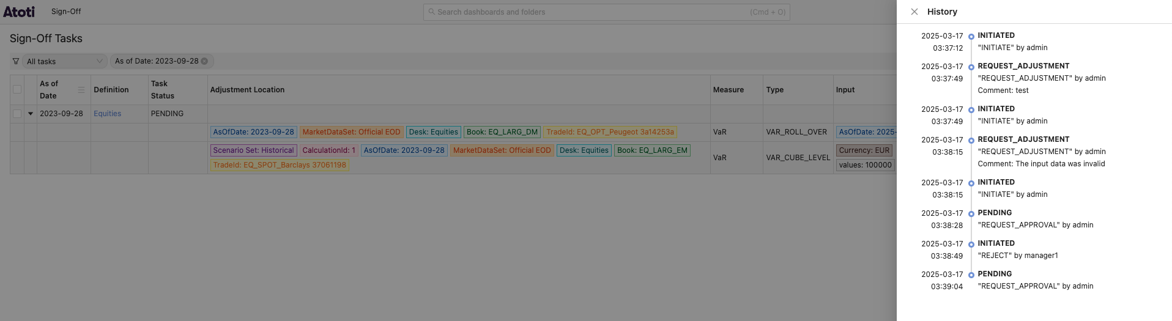Click the Scenario Set: Historical tag

point(253,150)
